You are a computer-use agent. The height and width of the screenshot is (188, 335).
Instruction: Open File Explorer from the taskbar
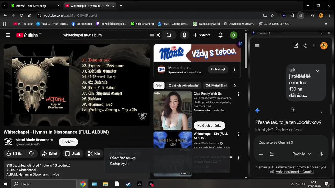(x=105, y=184)
